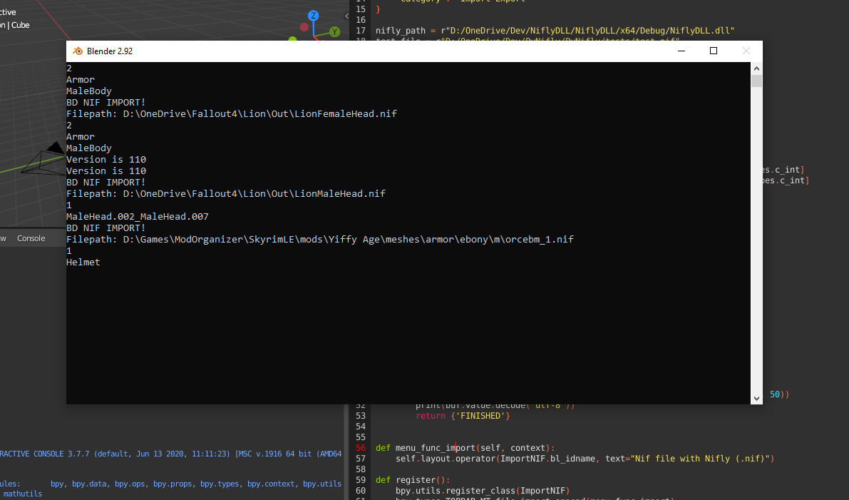Screen dimensions: 849x500
Task: Click the 'Cube' label in viewport overlay
Action: point(21,25)
